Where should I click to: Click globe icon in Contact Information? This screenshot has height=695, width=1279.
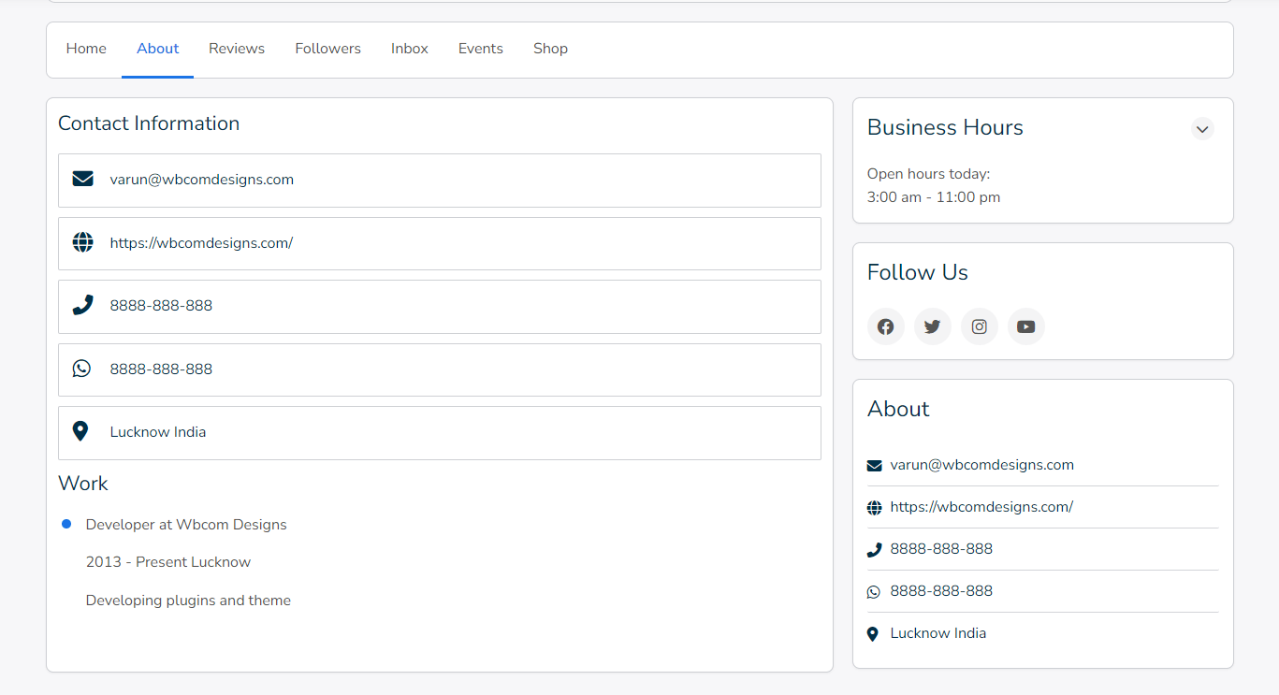[x=82, y=242]
